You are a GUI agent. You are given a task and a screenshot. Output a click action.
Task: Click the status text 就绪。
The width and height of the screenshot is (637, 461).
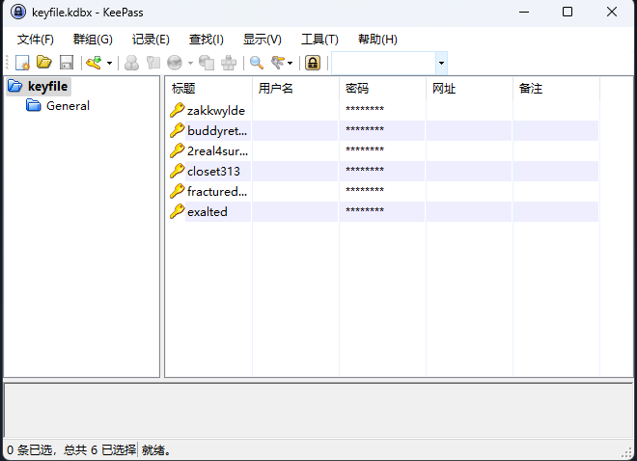pyautogui.click(x=156, y=450)
